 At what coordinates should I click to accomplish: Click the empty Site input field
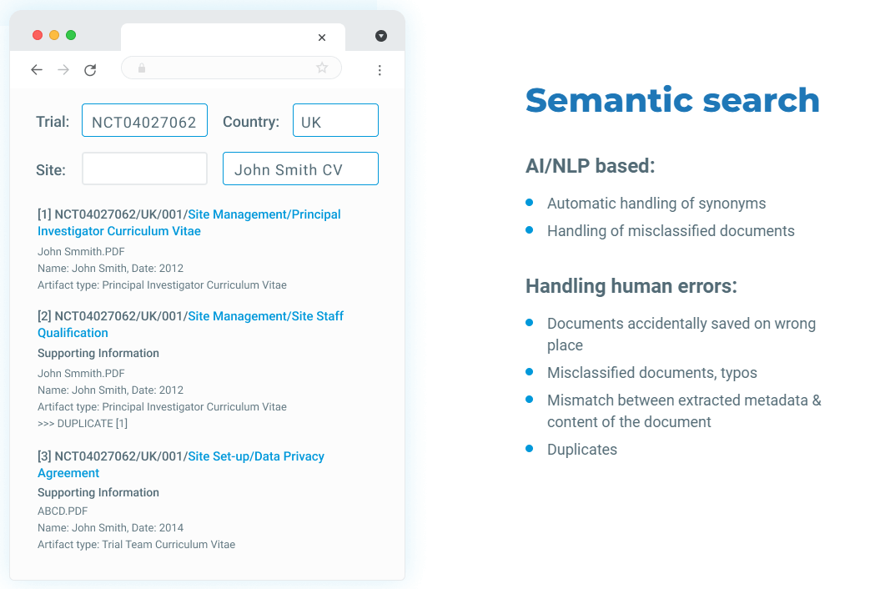coord(144,169)
